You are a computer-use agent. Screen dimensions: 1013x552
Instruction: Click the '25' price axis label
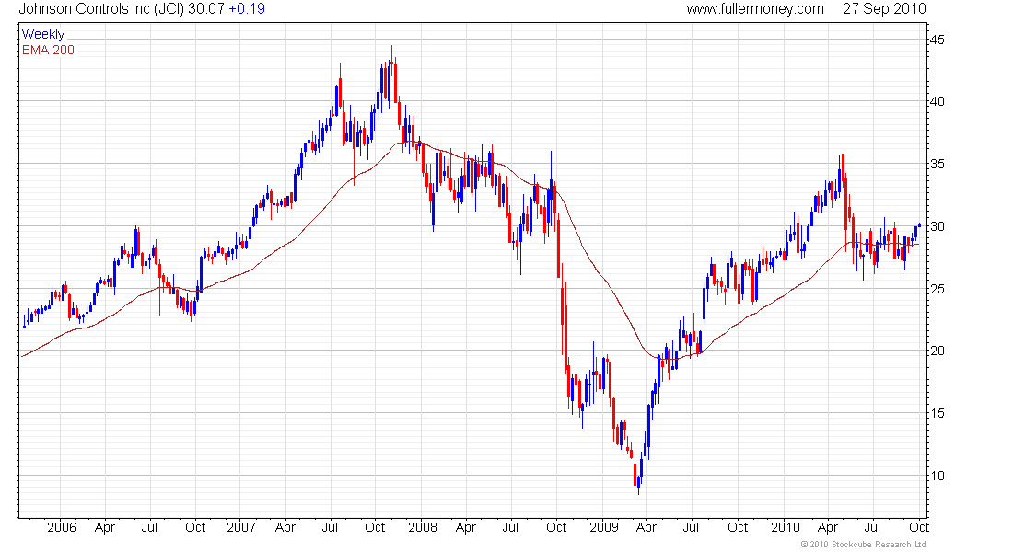pos(937,289)
